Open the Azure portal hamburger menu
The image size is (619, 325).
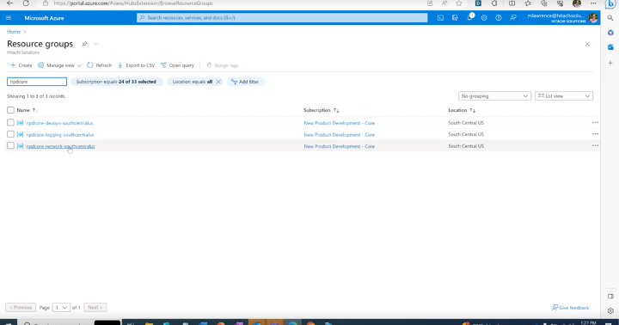point(9,18)
